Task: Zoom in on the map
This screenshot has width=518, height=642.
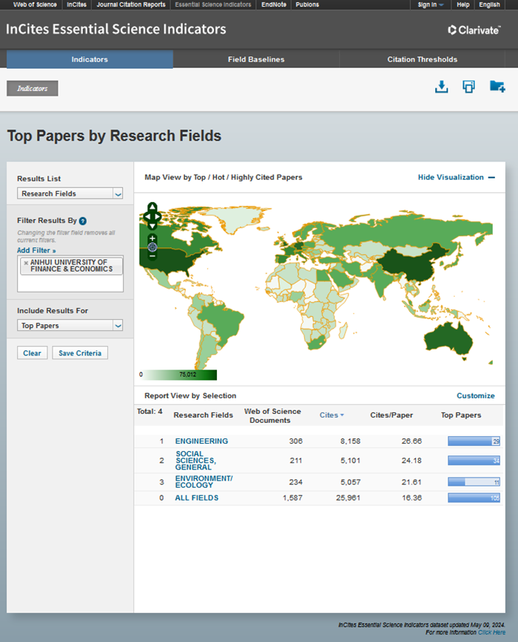Action: (x=152, y=238)
